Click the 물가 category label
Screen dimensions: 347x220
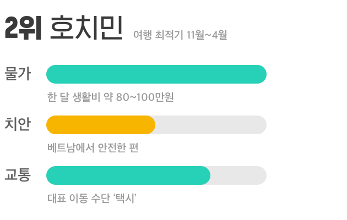18,74
